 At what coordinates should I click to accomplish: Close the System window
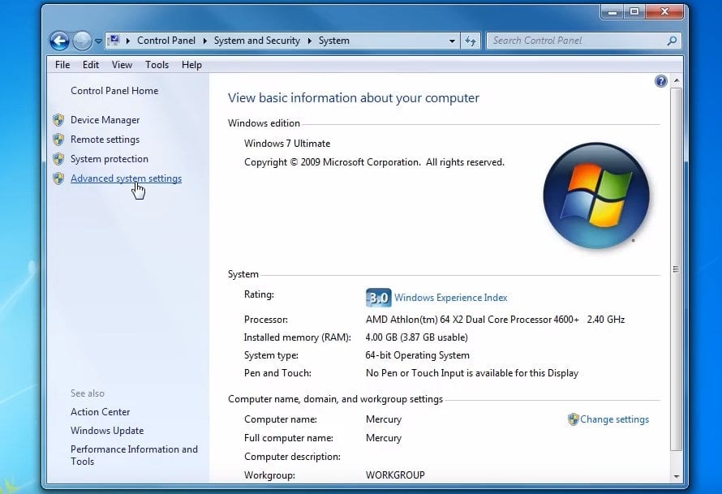(x=664, y=12)
